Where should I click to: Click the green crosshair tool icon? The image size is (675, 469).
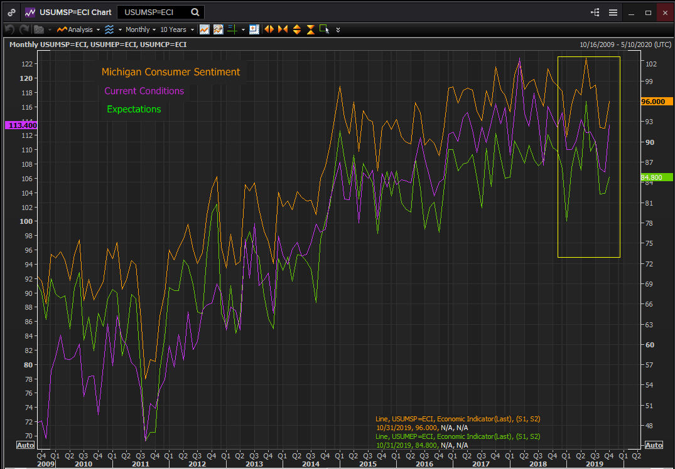pos(231,29)
